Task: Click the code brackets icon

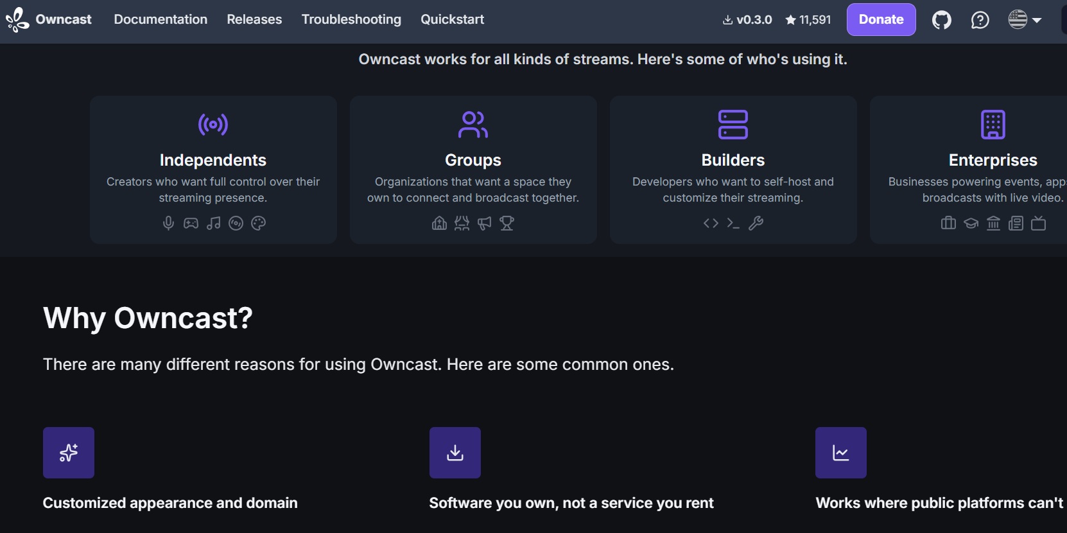Action: [x=711, y=223]
